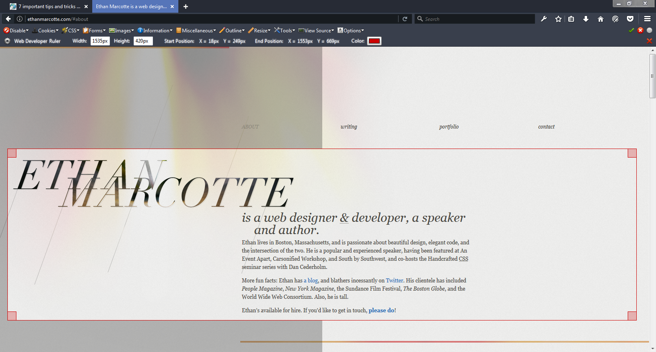Open the Options dropdown menu
Viewport: 656px width, 352px height.
tap(351, 30)
